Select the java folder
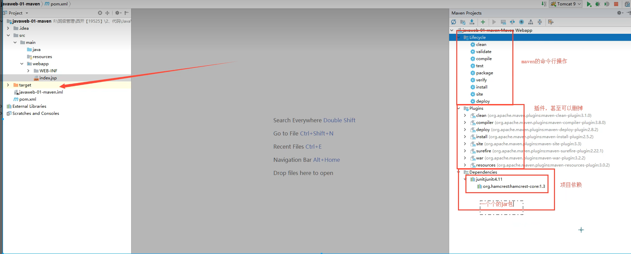The image size is (631, 254). click(x=34, y=50)
